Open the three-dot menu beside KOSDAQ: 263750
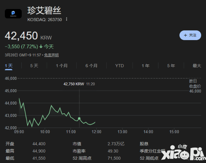 pos(67,19)
